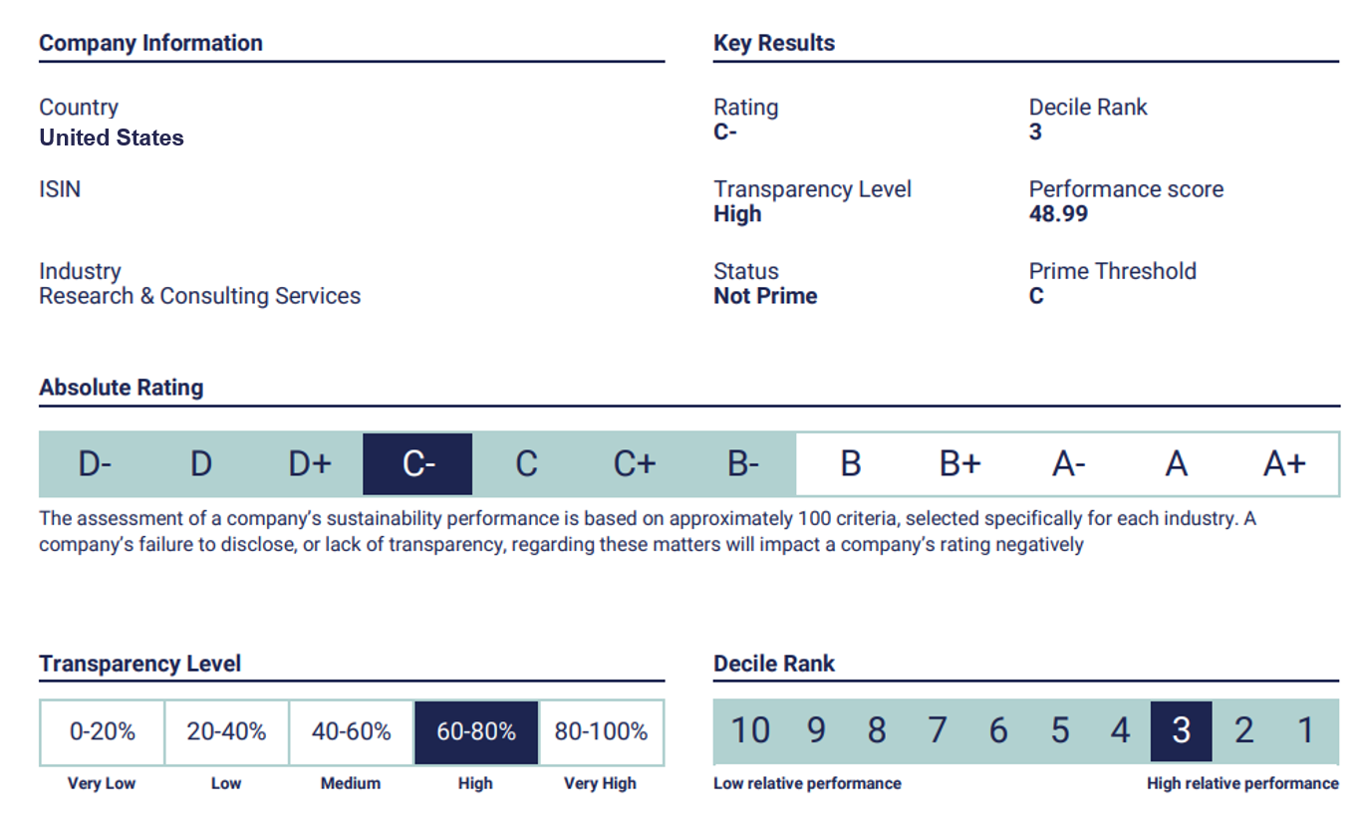
Task: Click the Company Information heading
Action: [x=150, y=43]
